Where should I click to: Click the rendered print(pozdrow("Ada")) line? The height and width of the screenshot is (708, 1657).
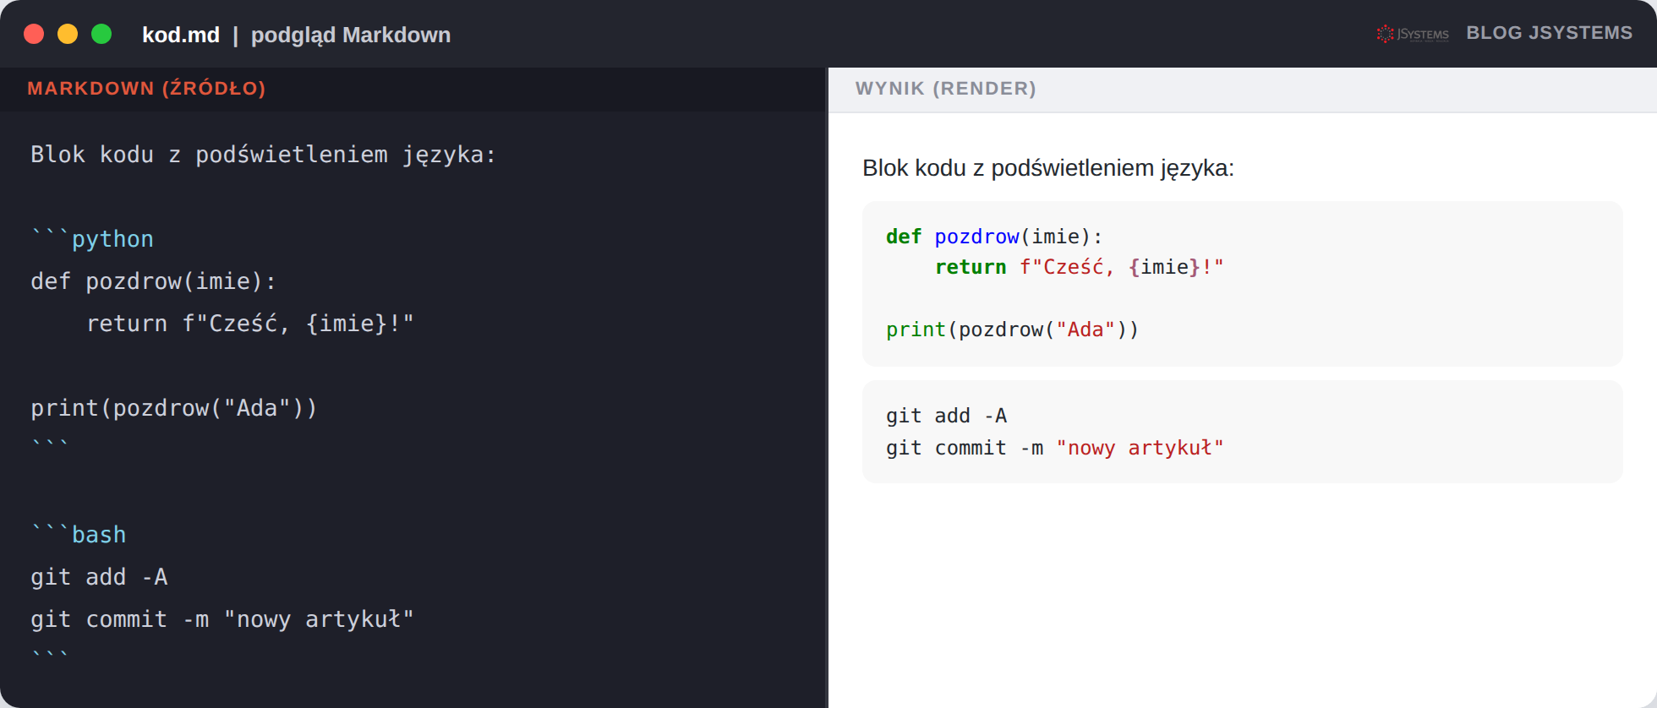coord(1012,329)
